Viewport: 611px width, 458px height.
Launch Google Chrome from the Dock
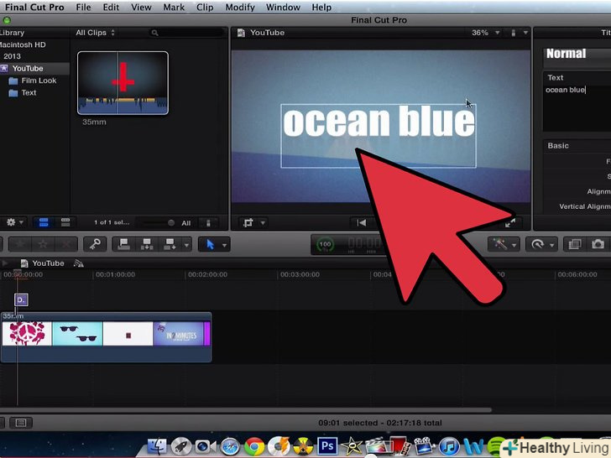tap(253, 446)
